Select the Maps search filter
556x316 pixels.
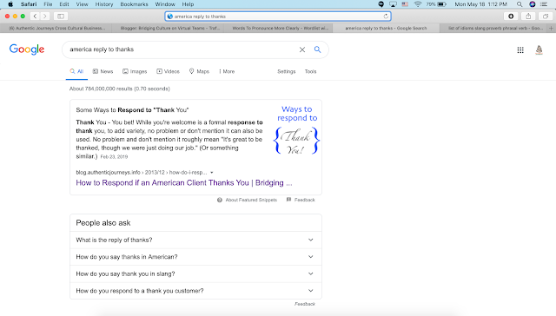[199, 71]
